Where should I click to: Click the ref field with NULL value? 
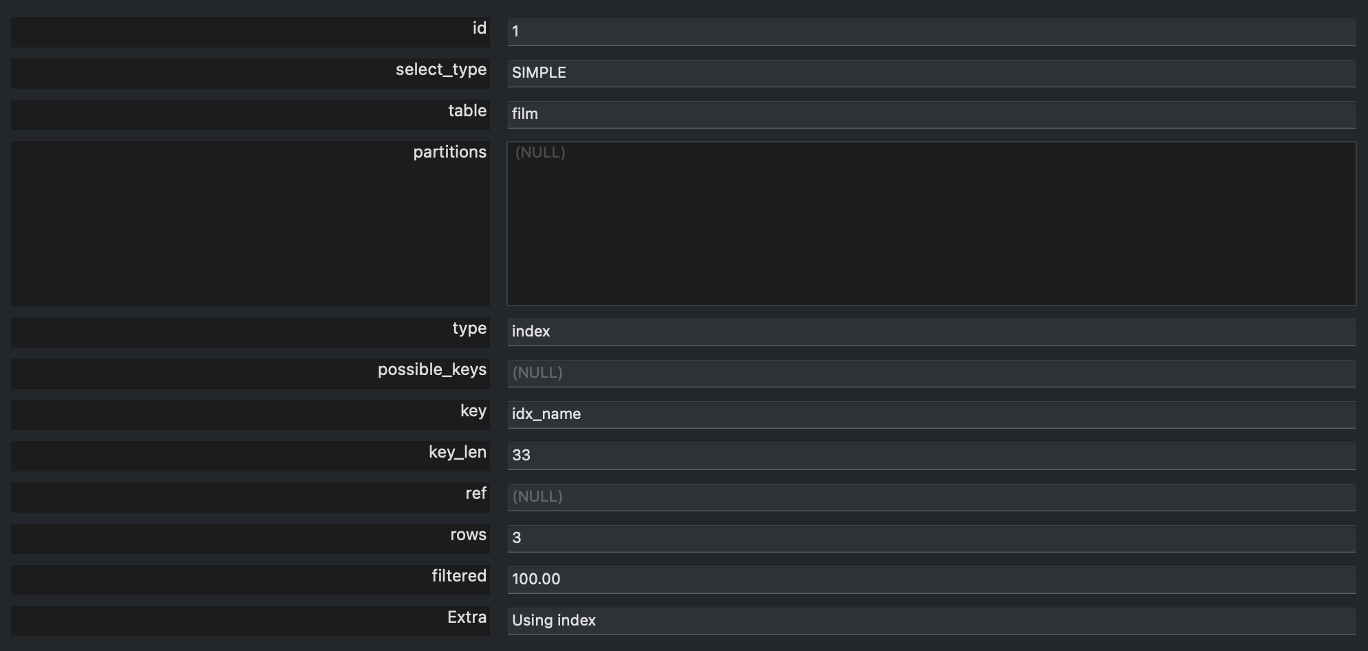(930, 497)
